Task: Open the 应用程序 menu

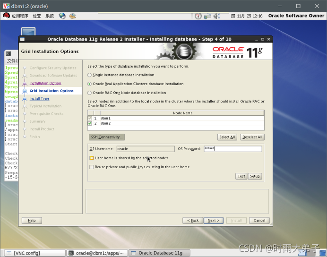Action: (20, 16)
